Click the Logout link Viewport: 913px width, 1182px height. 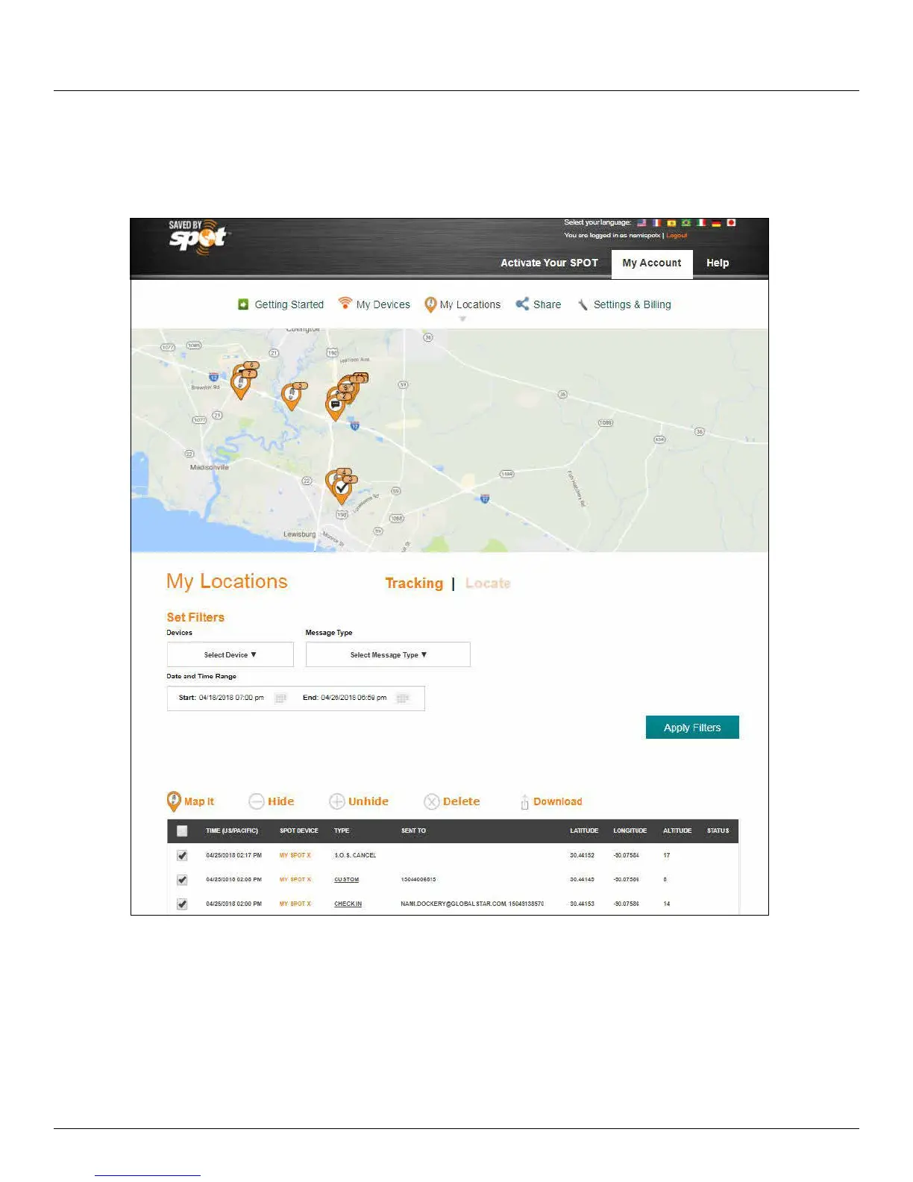[x=677, y=235]
